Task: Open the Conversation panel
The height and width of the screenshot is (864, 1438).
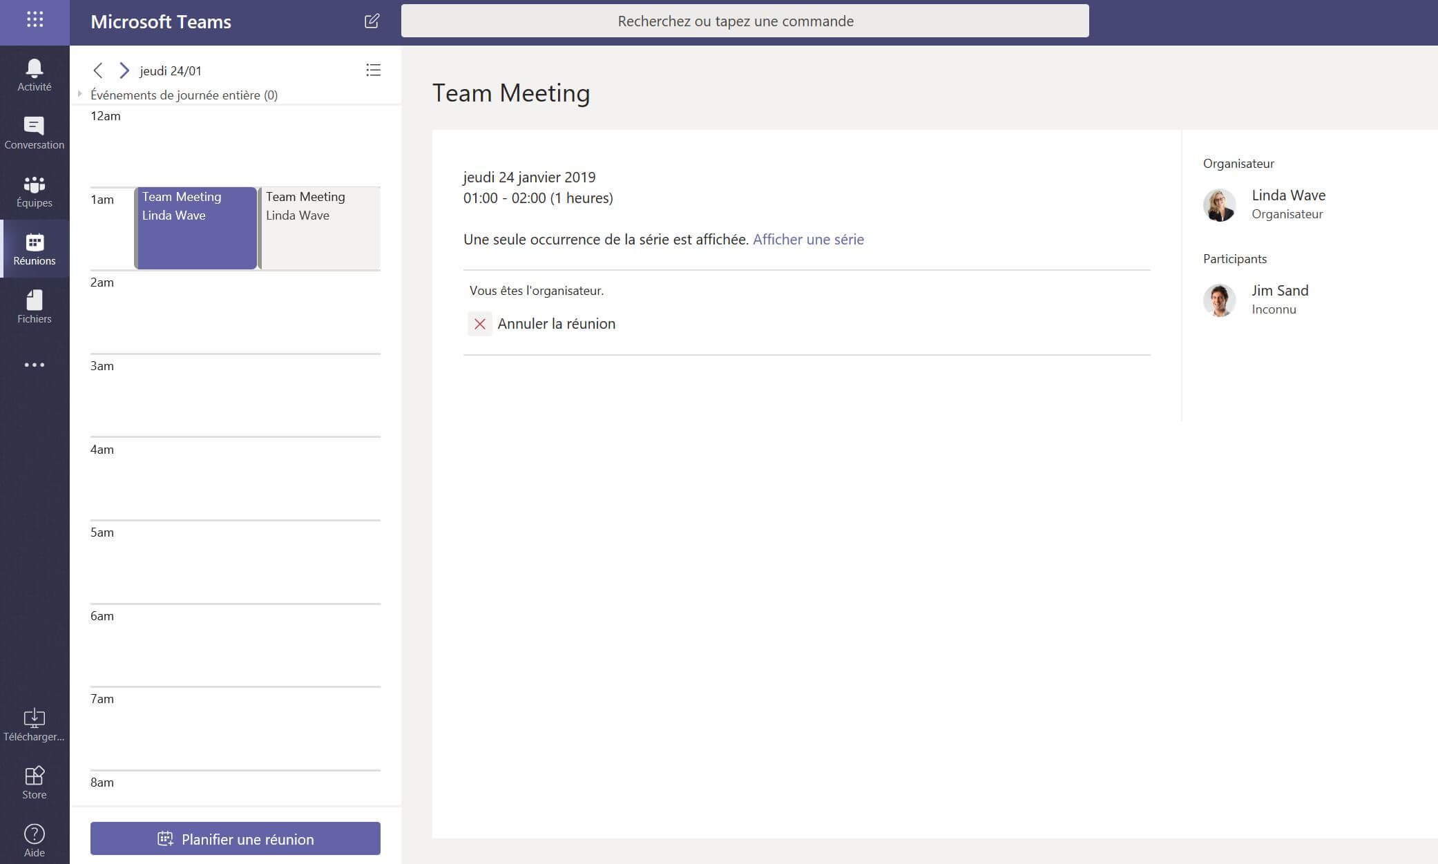Action: pyautogui.click(x=34, y=131)
